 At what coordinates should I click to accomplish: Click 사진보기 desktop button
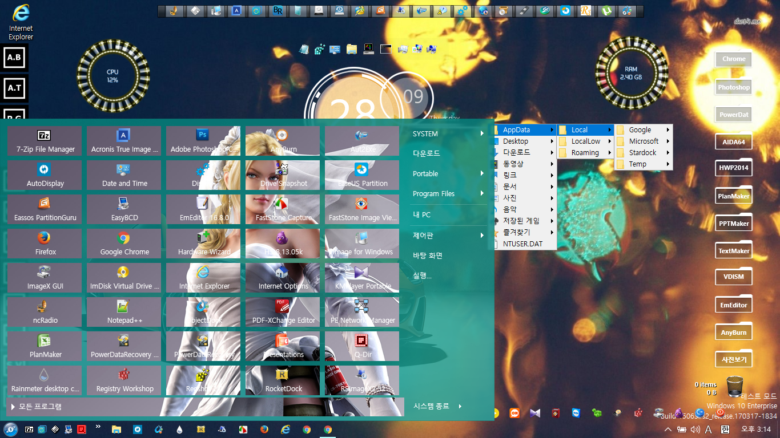point(734,360)
